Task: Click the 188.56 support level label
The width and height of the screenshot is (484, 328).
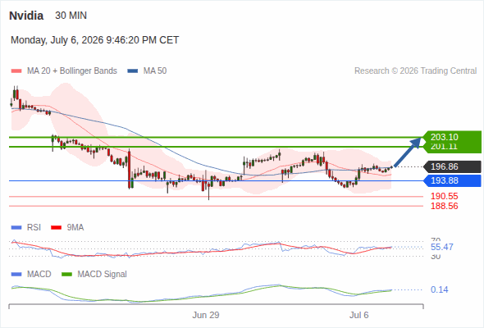Action: tap(444, 206)
